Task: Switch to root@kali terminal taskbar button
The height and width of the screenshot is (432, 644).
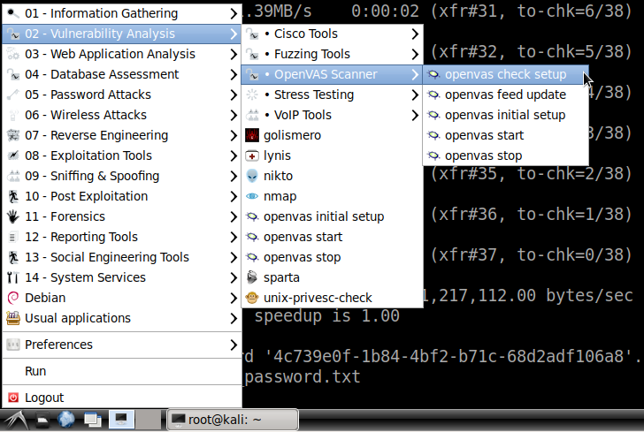Action: click(x=233, y=419)
